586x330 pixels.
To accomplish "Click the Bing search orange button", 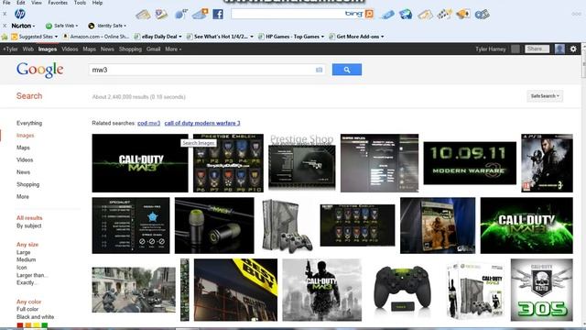I will (369, 14).
